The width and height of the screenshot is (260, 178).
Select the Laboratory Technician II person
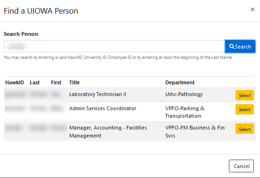tap(244, 95)
